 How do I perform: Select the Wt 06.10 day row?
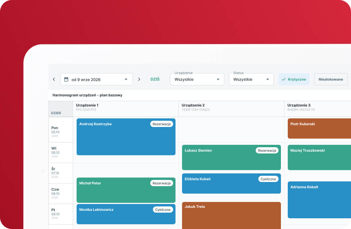coord(61,153)
